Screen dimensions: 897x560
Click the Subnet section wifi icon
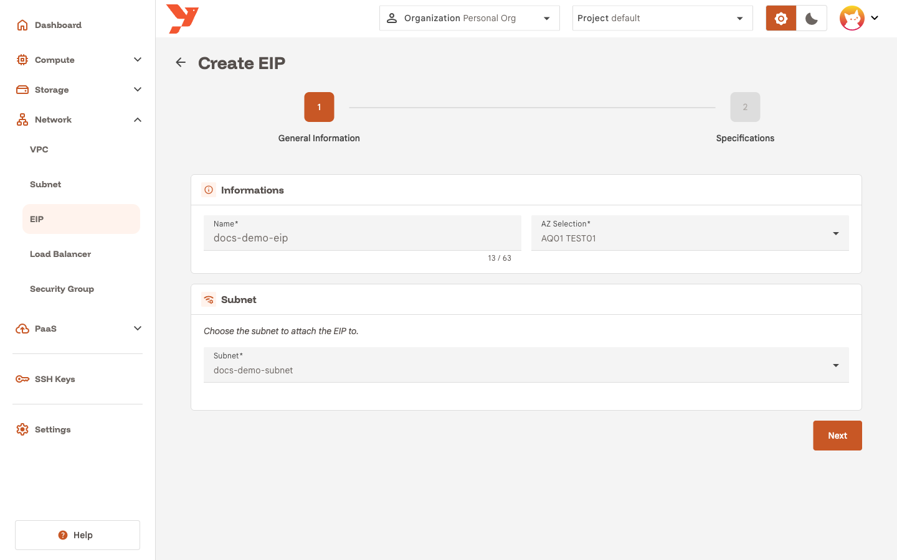[x=209, y=299]
